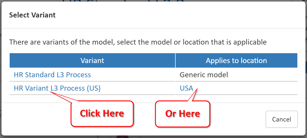Click the dimmed backdrop left of the dialog

click(1, 76)
